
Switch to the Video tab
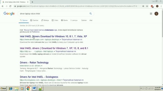(55, 20)
